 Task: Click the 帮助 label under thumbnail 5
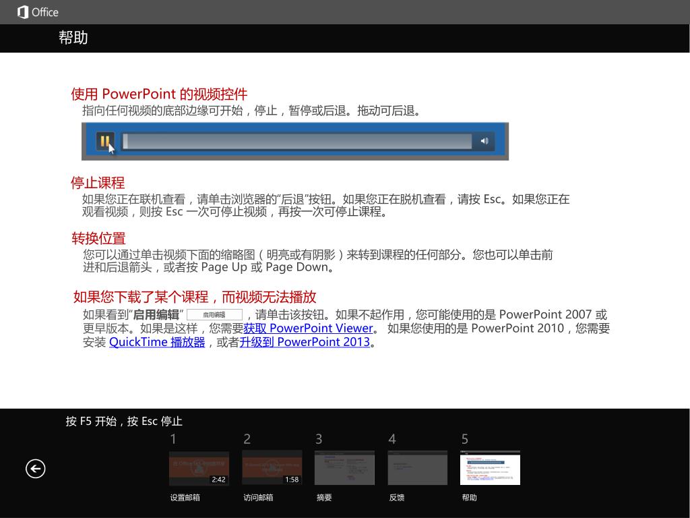[x=469, y=497]
